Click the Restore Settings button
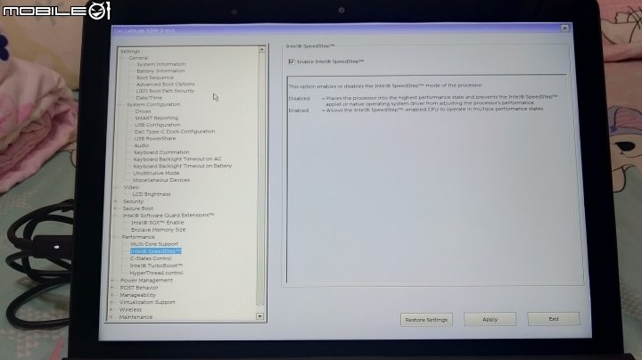The image size is (642, 360). click(x=426, y=320)
